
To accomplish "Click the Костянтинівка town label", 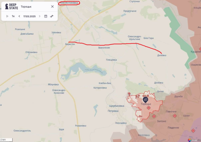I will point(69,3).
